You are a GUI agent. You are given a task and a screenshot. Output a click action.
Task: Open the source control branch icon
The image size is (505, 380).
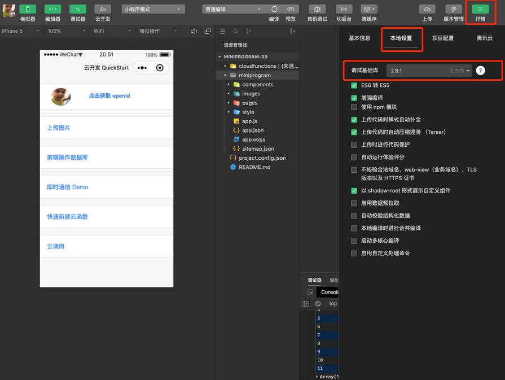point(249,31)
